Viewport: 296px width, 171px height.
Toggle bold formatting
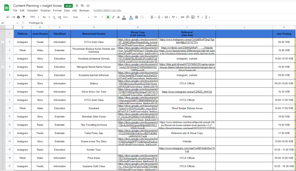click(x=108, y=17)
